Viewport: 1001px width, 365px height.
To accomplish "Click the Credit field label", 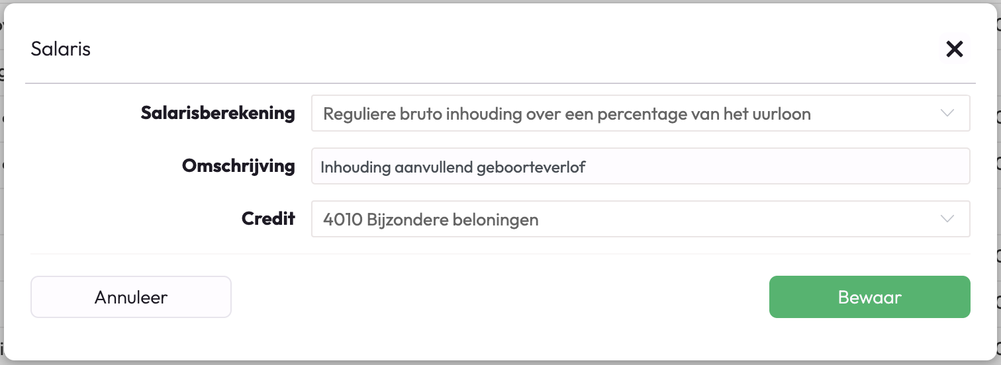I will coord(268,218).
